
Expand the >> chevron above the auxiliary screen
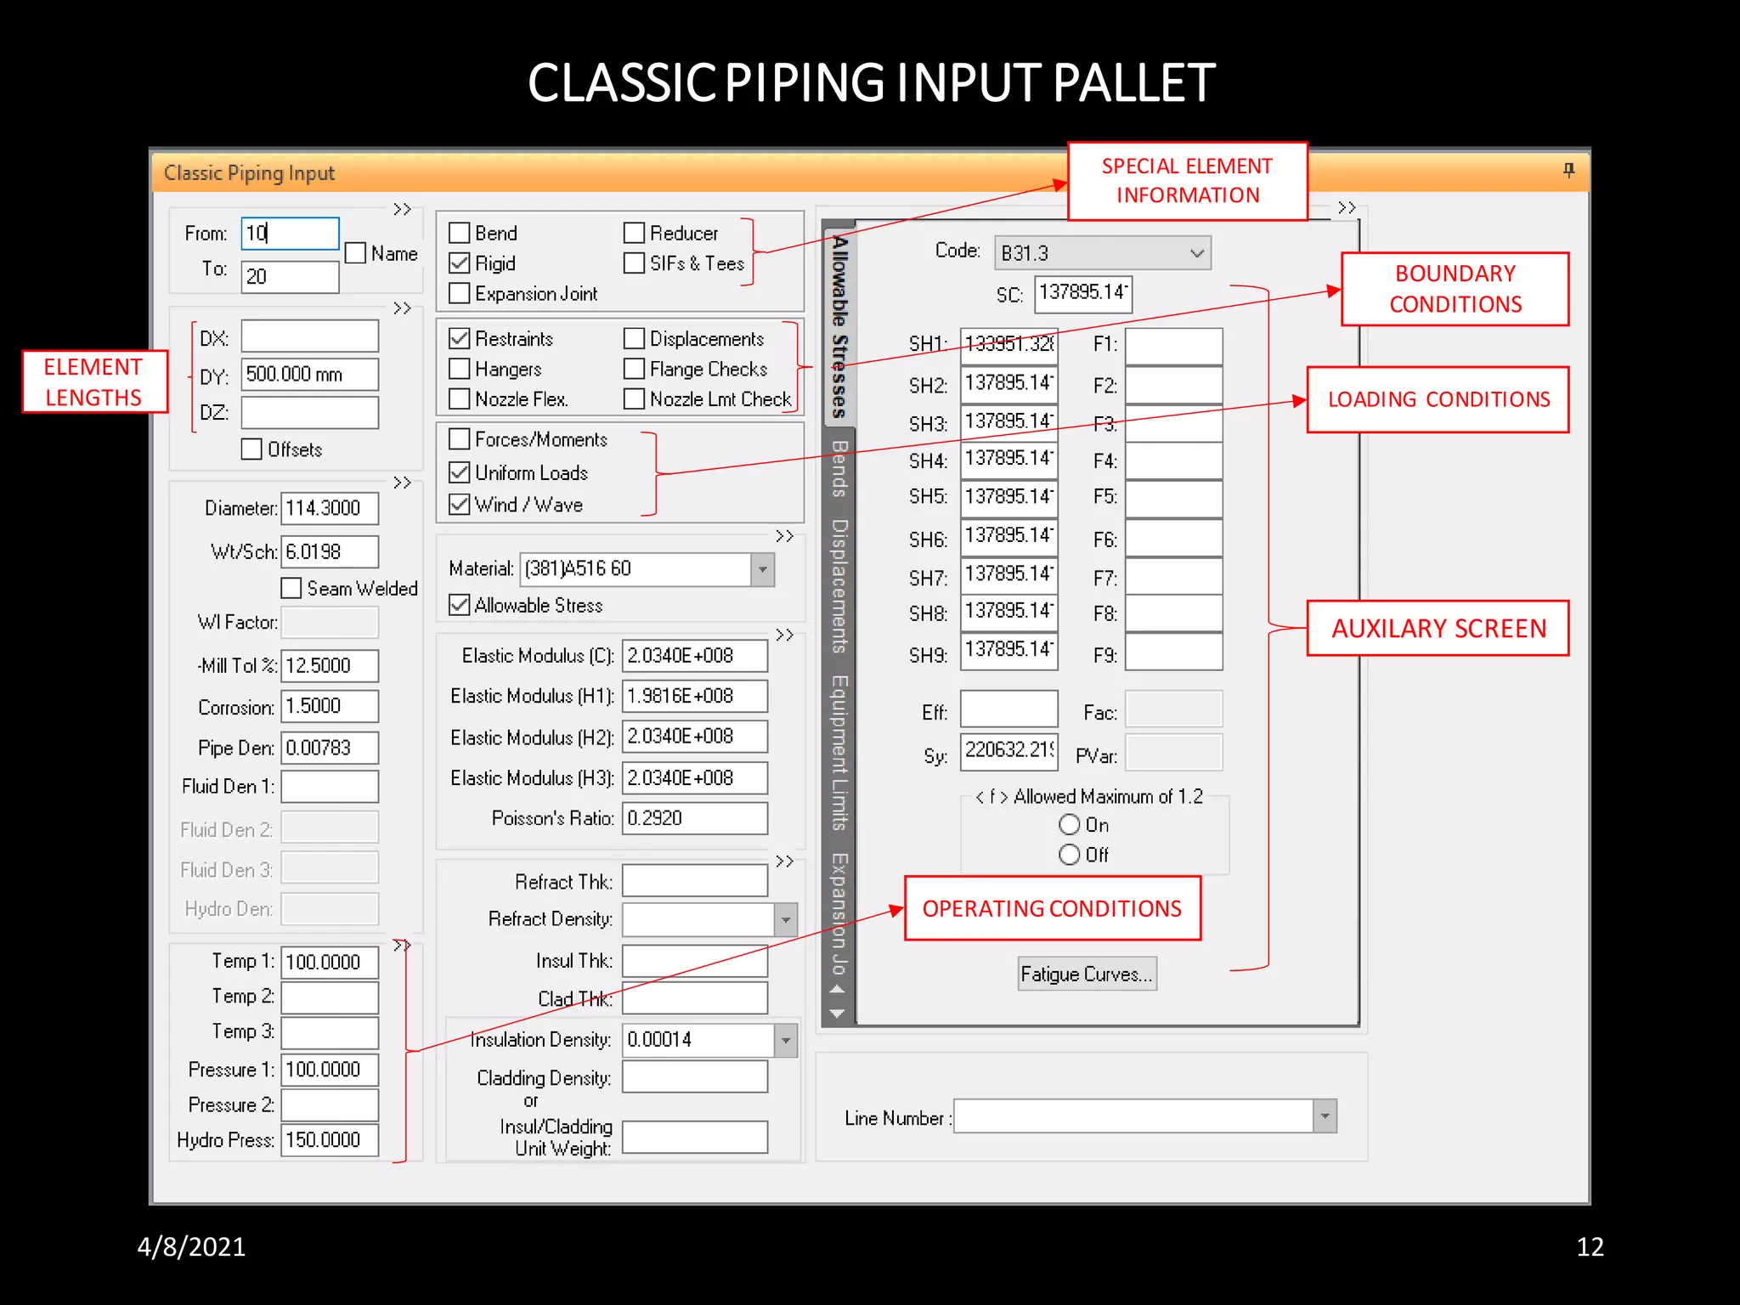pyautogui.click(x=1347, y=207)
